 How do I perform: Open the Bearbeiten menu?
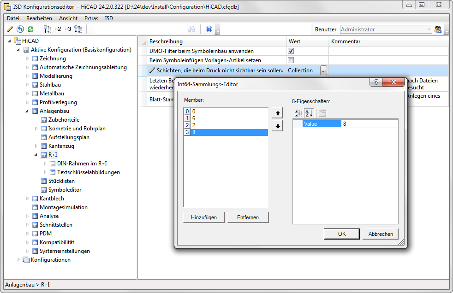[39, 18]
